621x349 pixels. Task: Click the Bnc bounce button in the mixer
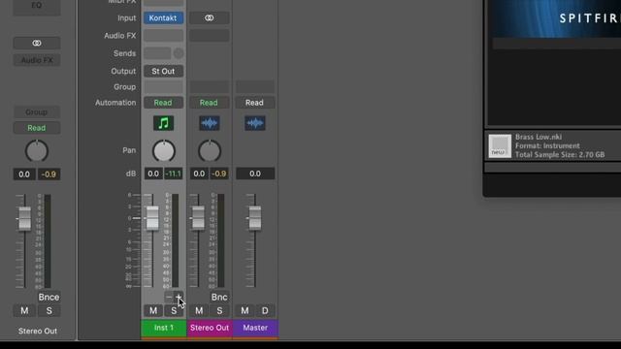point(219,297)
